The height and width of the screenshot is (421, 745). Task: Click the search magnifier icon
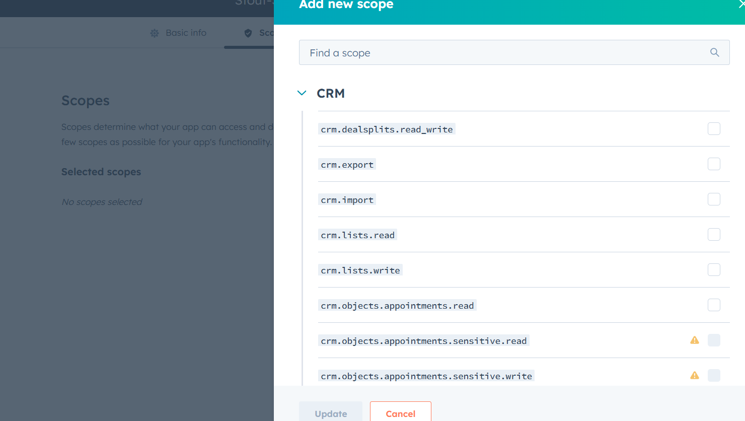pyautogui.click(x=714, y=52)
